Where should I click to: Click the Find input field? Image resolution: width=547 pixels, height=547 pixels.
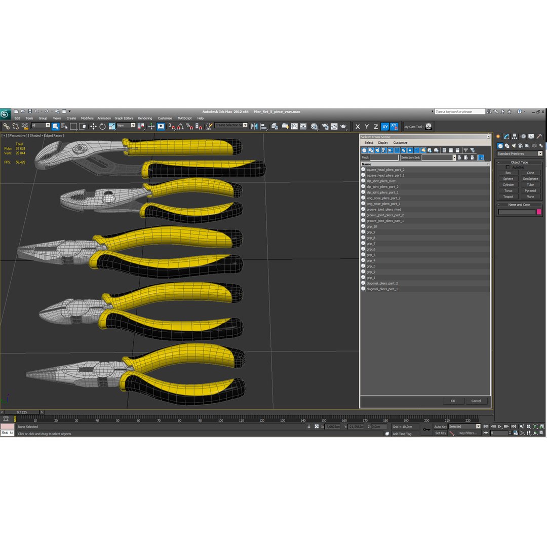click(384, 158)
